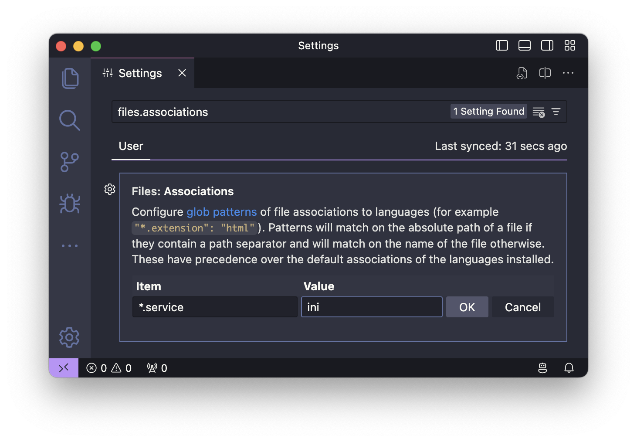Toggle the bottom panel visibility
The width and height of the screenshot is (637, 442).
point(525,46)
